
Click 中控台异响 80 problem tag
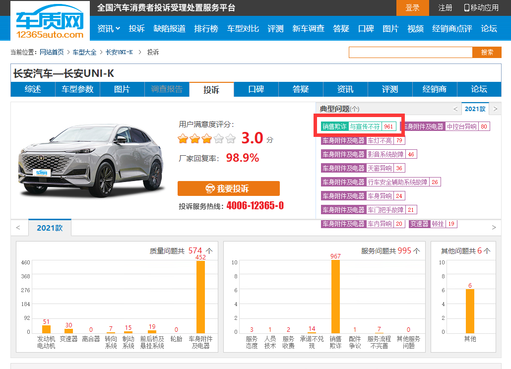pos(445,126)
